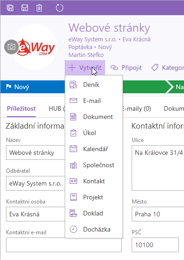Select the green workflow stage after Nový
Screen dimensions: 184x260
pyautogui.click(x=146, y=87)
